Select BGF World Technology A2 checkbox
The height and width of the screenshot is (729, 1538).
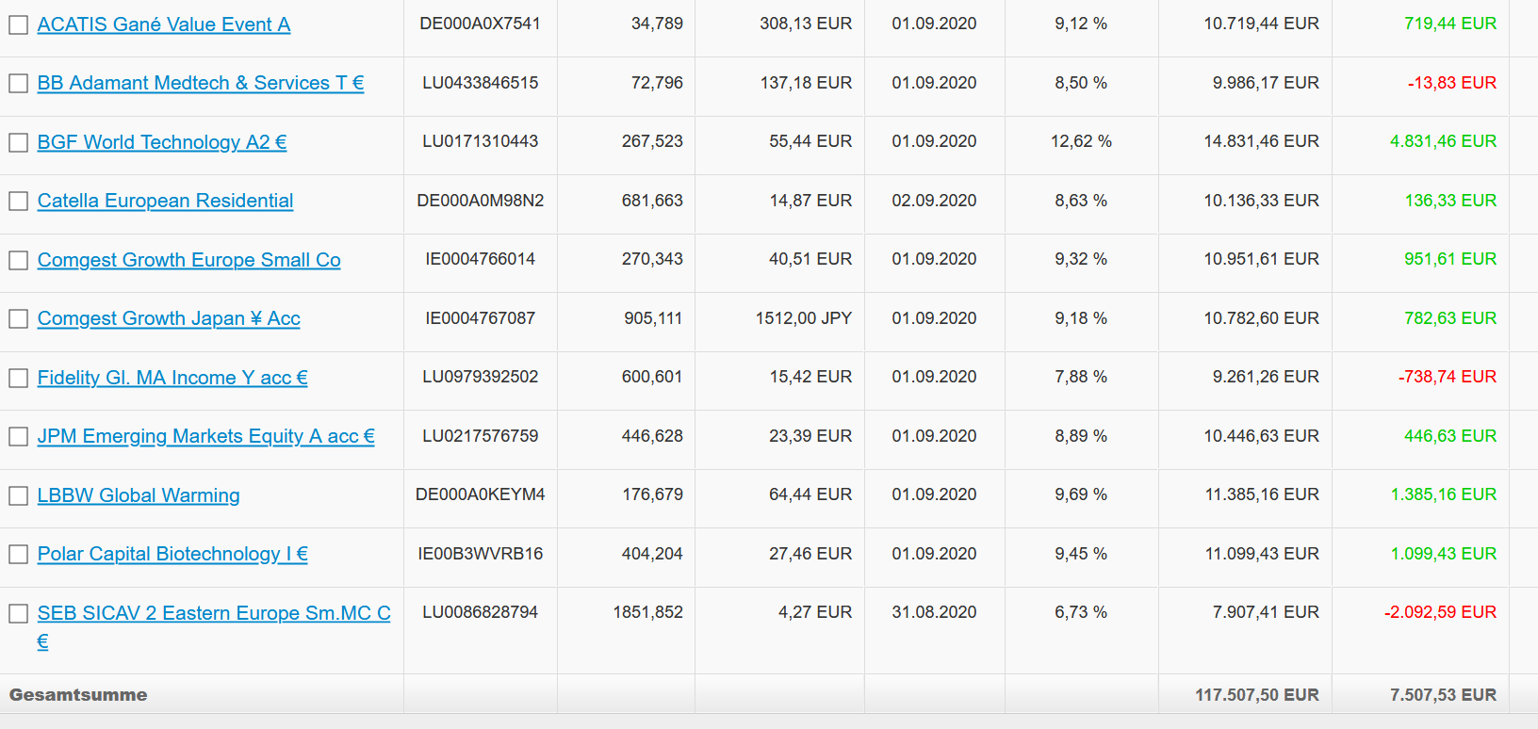click(18, 142)
